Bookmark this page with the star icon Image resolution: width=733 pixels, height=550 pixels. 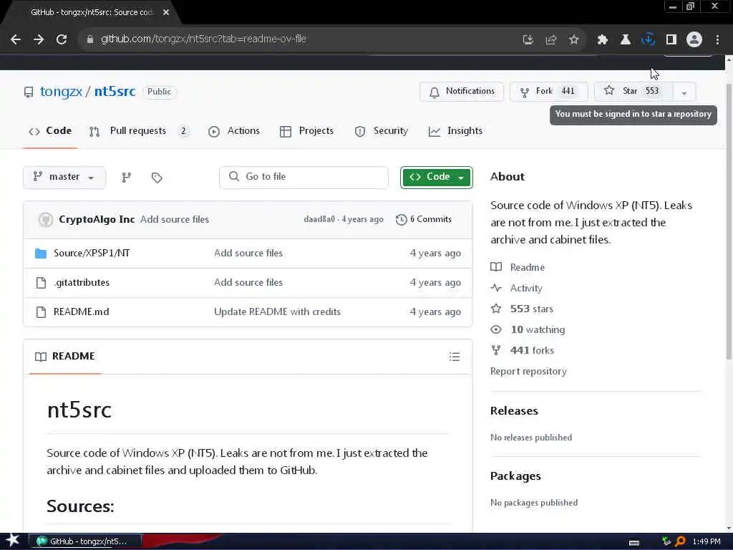pyautogui.click(x=574, y=40)
